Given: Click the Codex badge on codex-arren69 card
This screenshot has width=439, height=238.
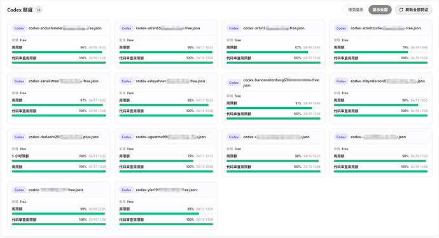Looking at the screenshot, I should tap(126, 28).
